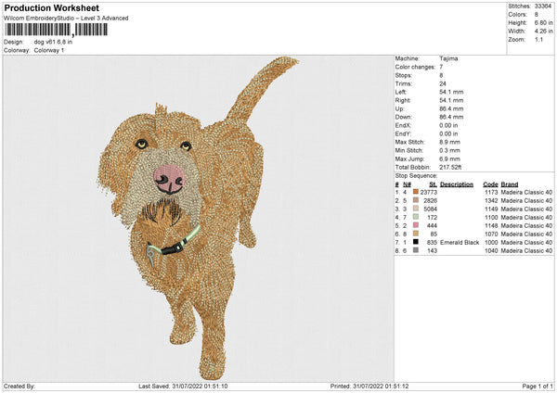Click the 'Emerald Black' description text
Screen dimensions: 557x393
click(460, 242)
